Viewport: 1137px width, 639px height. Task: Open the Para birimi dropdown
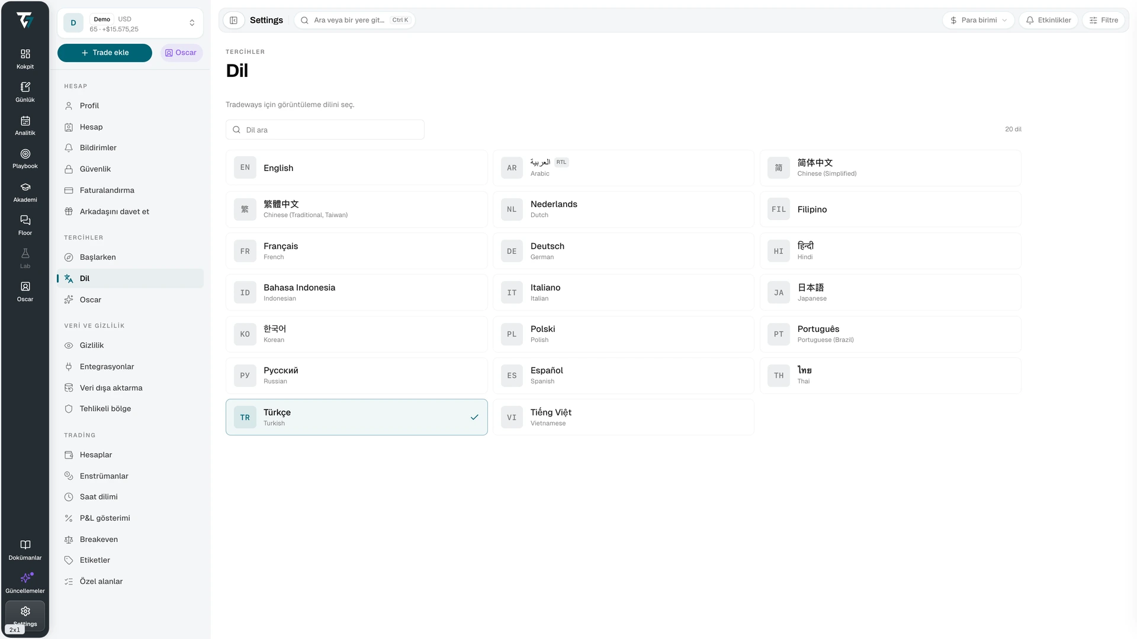pyautogui.click(x=978, y=20)
